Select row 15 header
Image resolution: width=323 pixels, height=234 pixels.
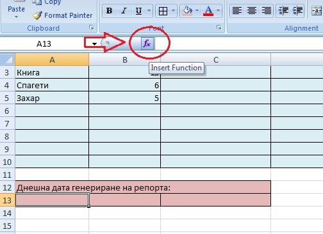coord(7,226)
